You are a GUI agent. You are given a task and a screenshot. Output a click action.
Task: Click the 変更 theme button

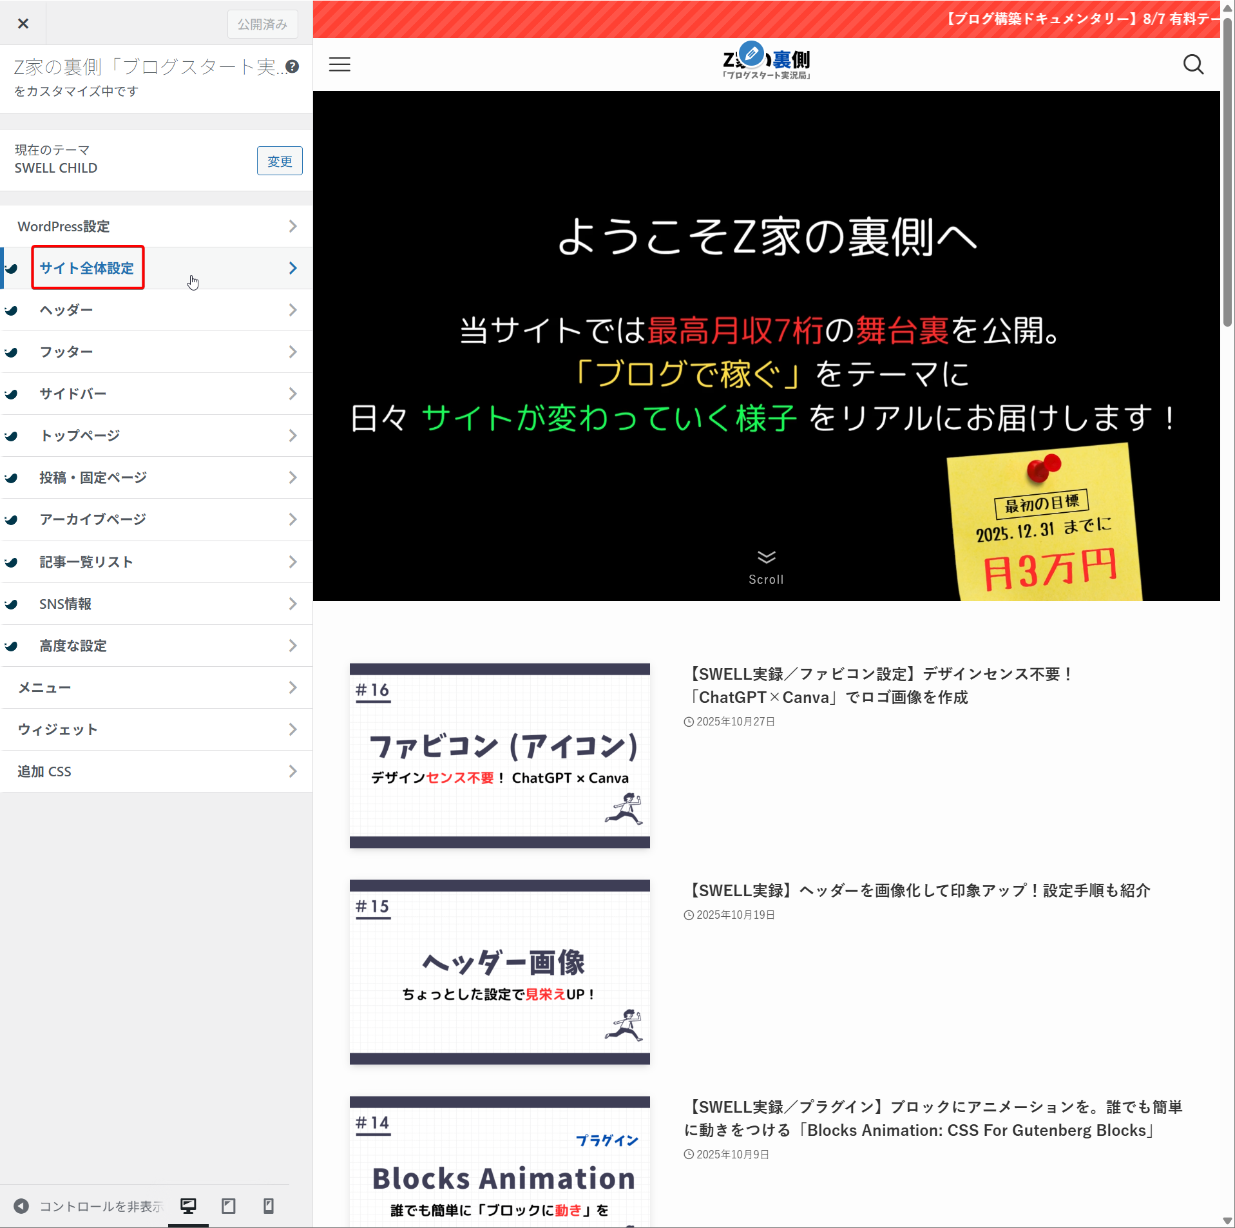pos(280,161)
